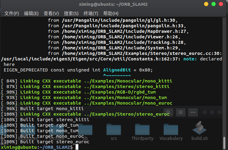Open the 查看(V) menu
This screenshot has width=228, height=150.
51,13
